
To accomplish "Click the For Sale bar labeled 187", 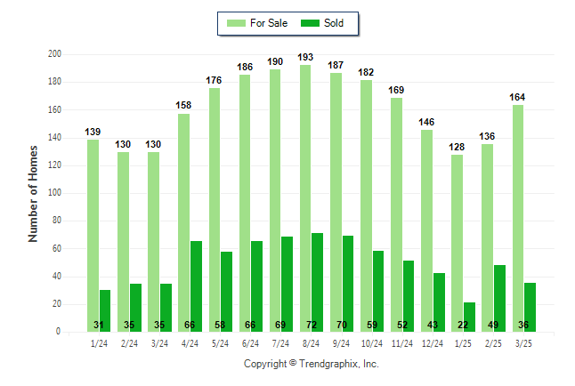I will tap(336, 203).
